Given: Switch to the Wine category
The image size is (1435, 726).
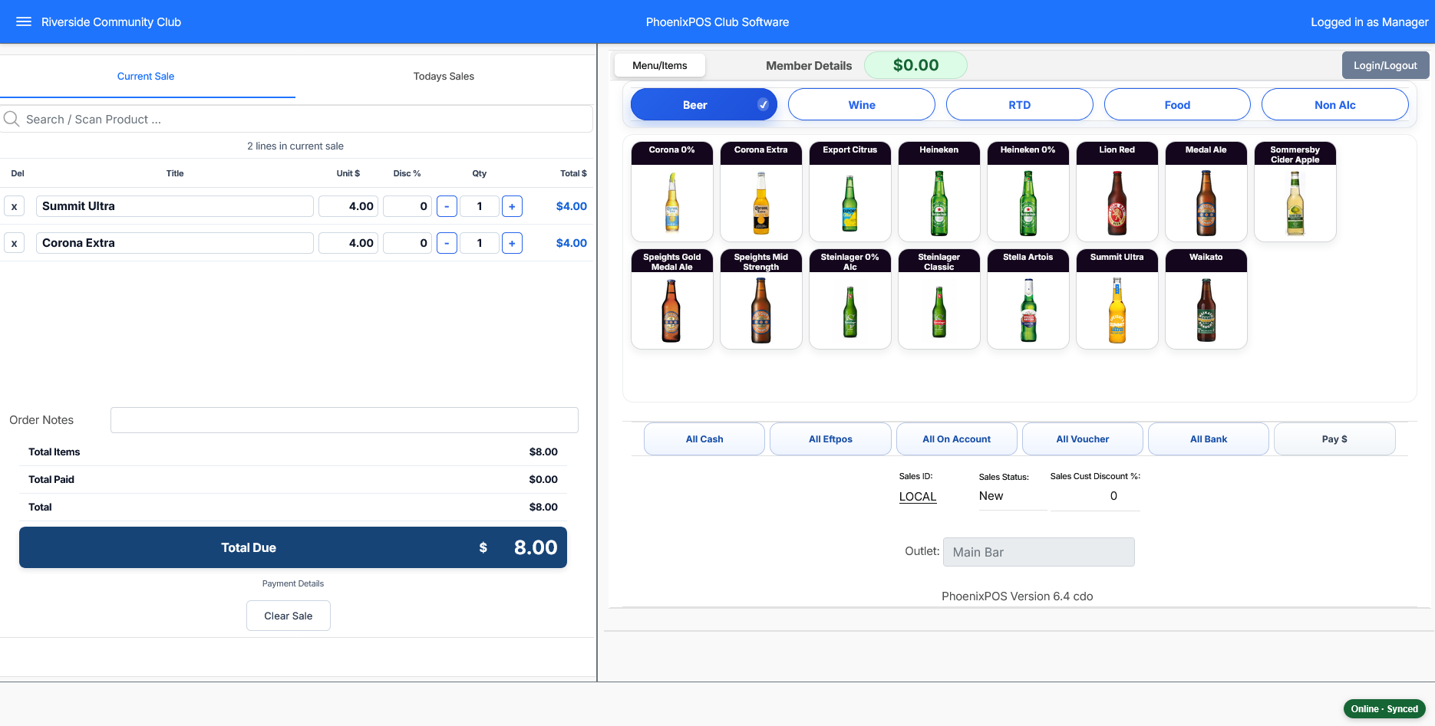Looking at the screenshot, I should pyautogui.click(x=862, y=104).
